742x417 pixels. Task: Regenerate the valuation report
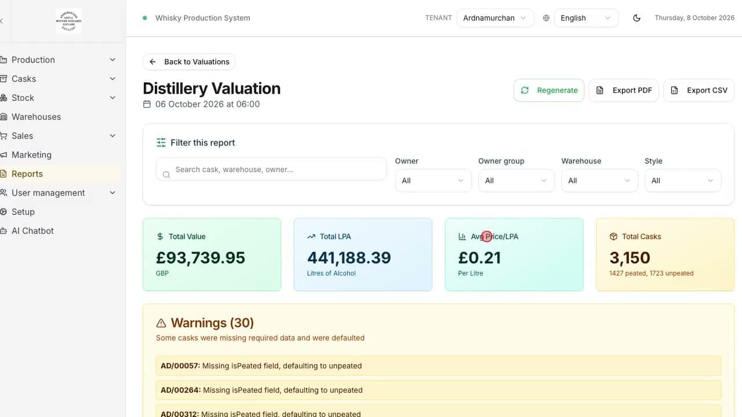click(x=549, y=90)
